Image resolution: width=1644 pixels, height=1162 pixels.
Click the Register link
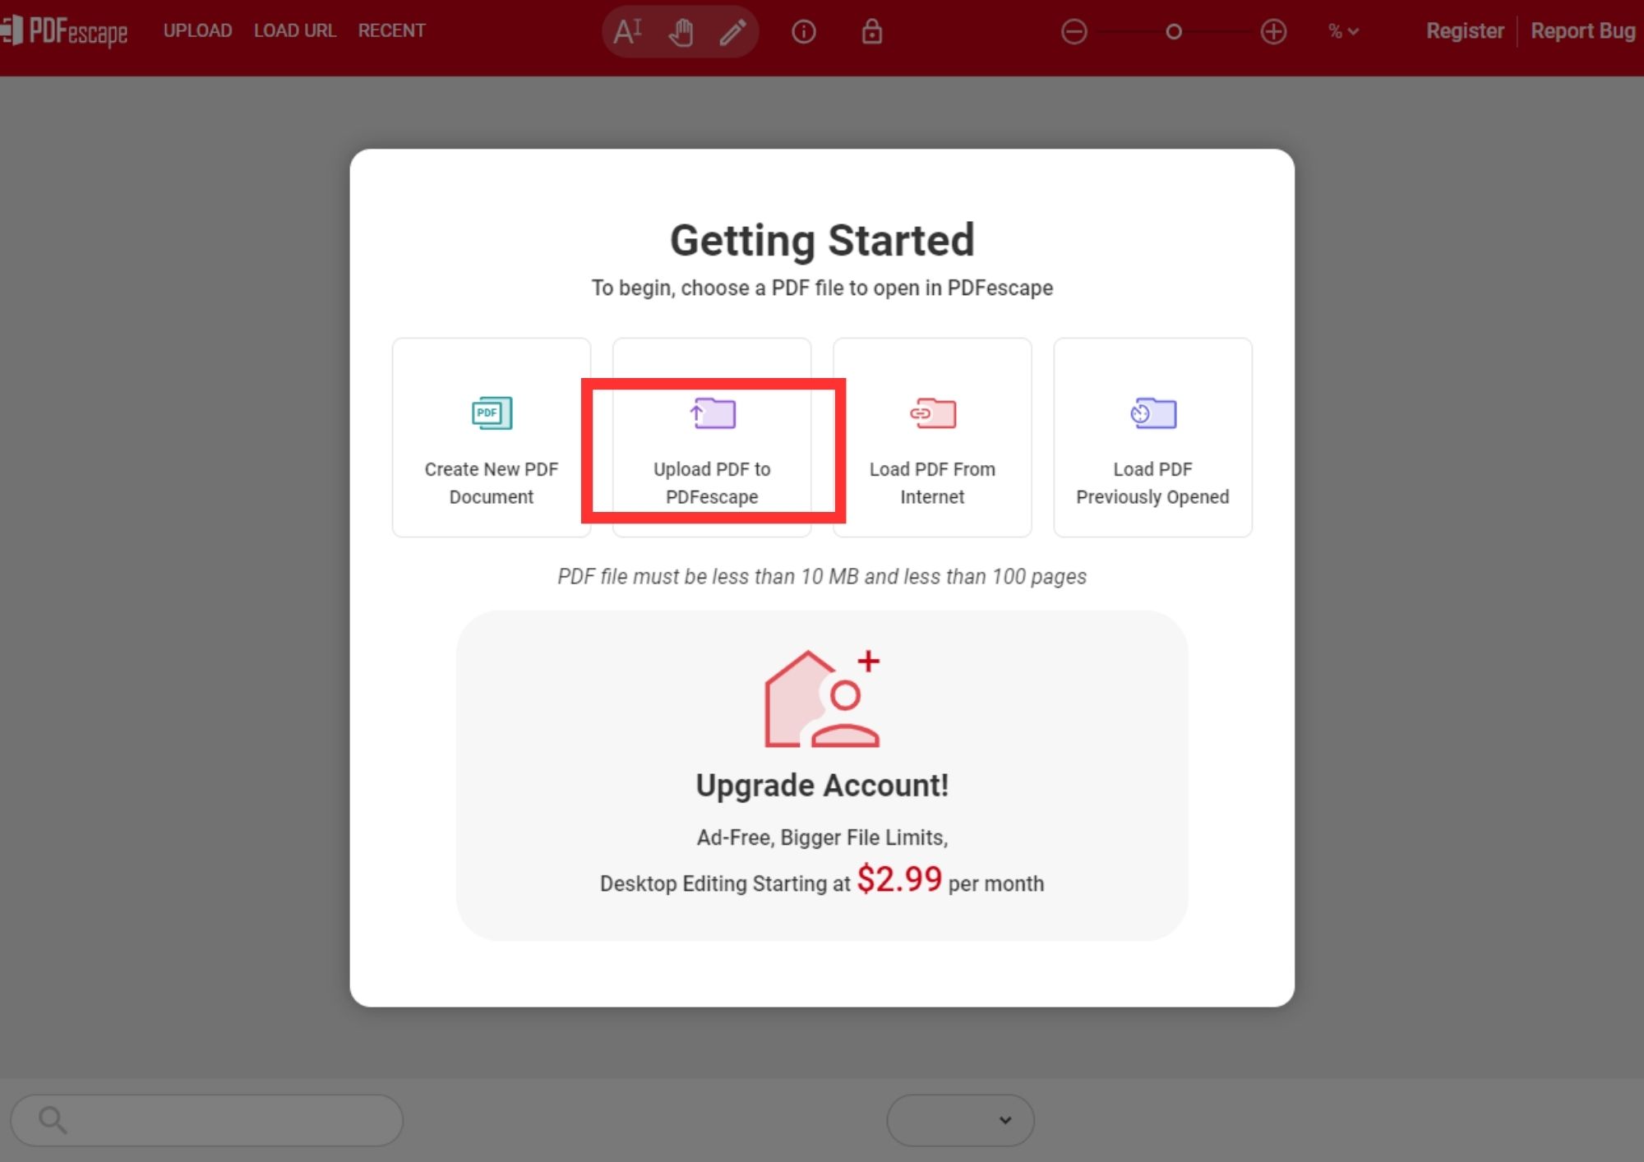[1465, 31]
